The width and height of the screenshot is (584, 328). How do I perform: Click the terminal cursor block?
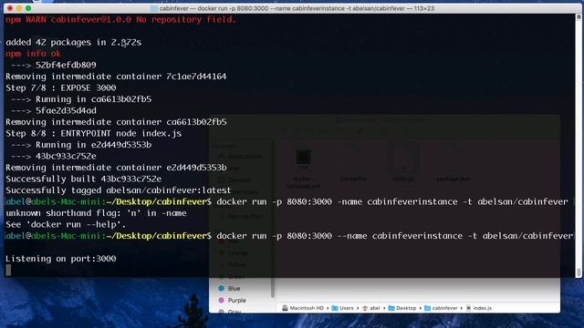click(8, 270)
